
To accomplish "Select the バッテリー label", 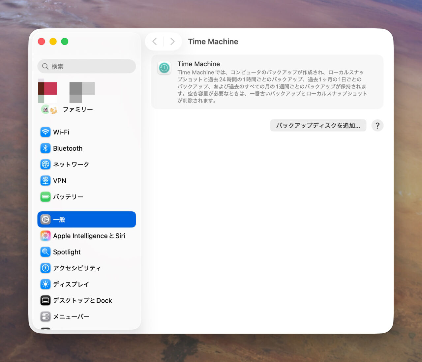I will pos(68,197).
